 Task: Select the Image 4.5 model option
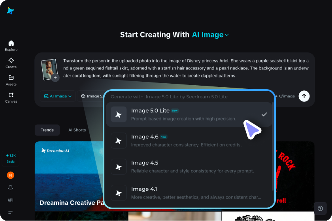[189, 167]
